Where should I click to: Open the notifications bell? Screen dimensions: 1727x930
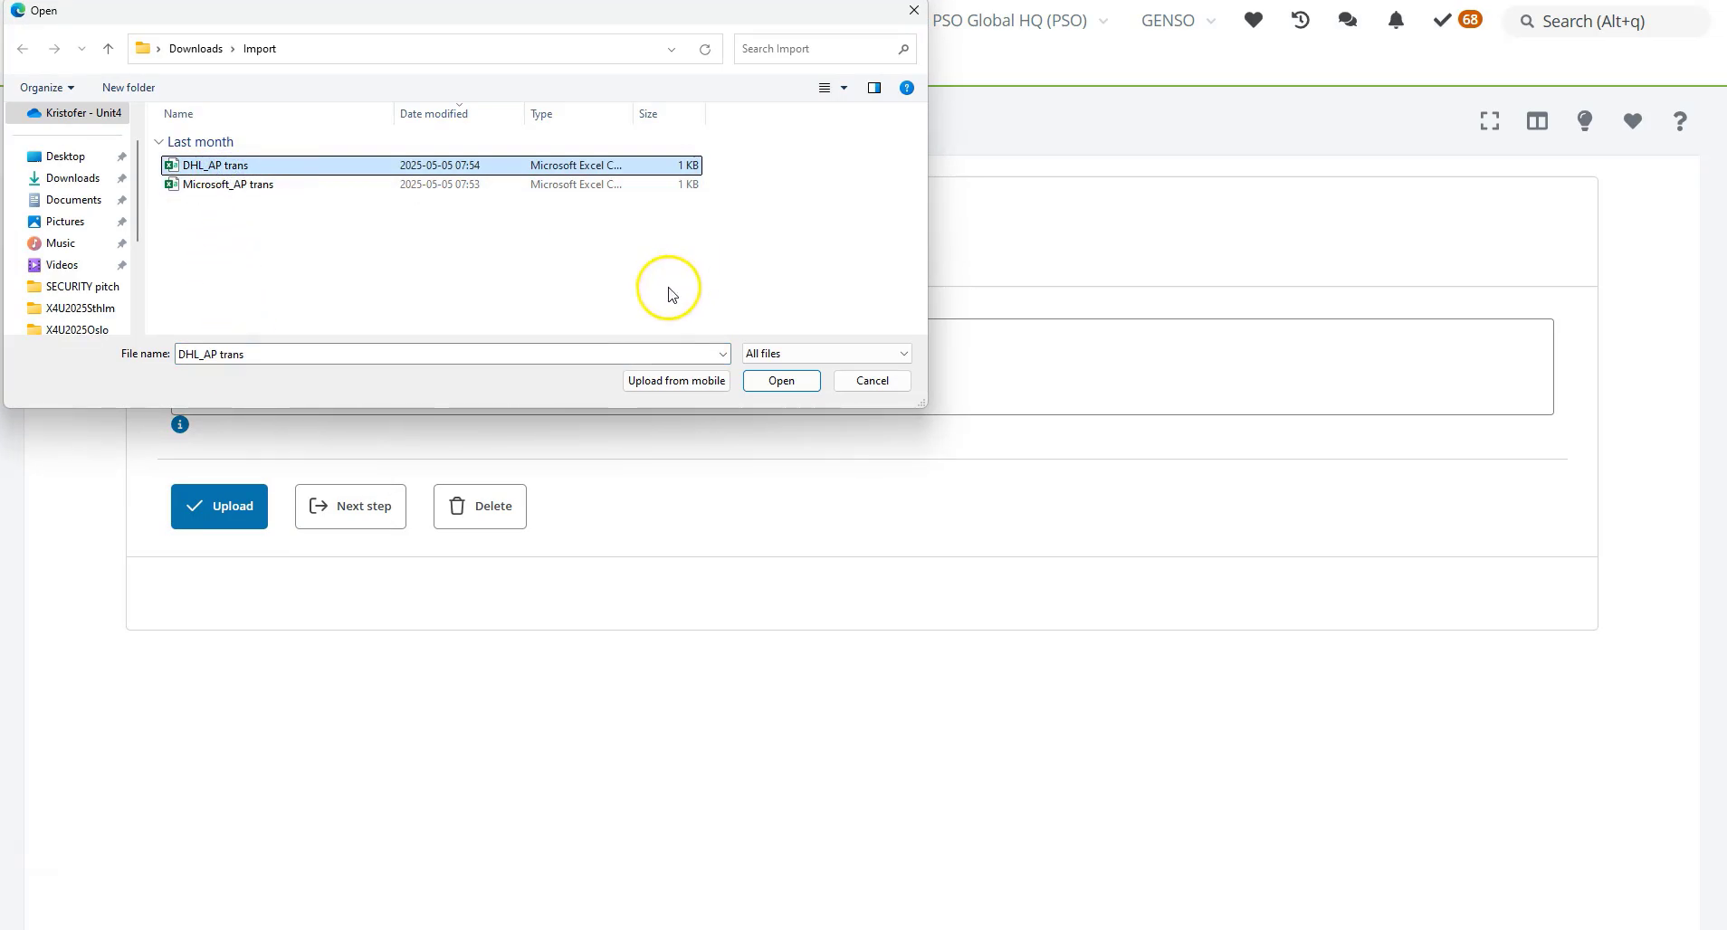pos(1395,20)
